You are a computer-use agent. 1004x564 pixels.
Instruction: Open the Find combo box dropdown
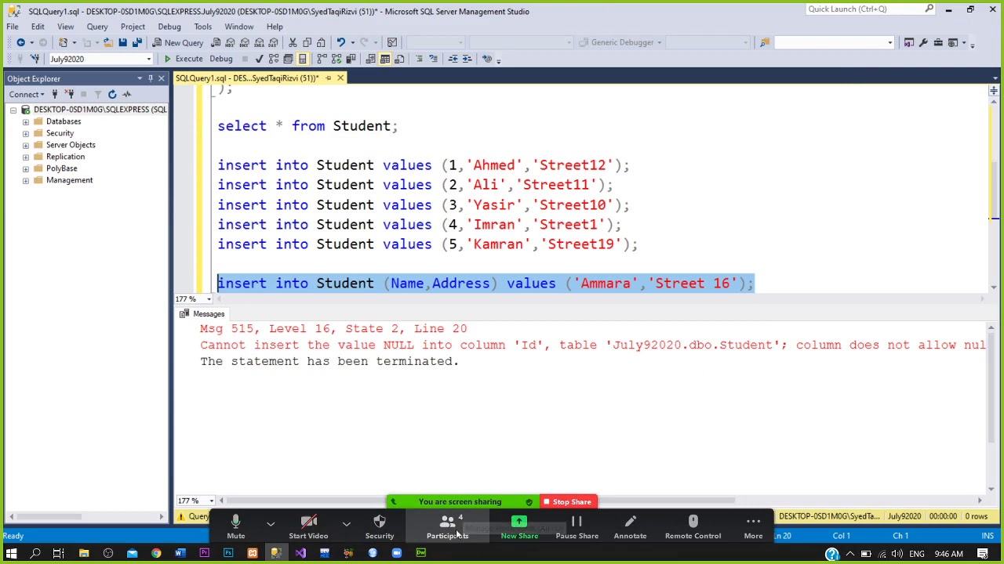click(x=889, y=42)
